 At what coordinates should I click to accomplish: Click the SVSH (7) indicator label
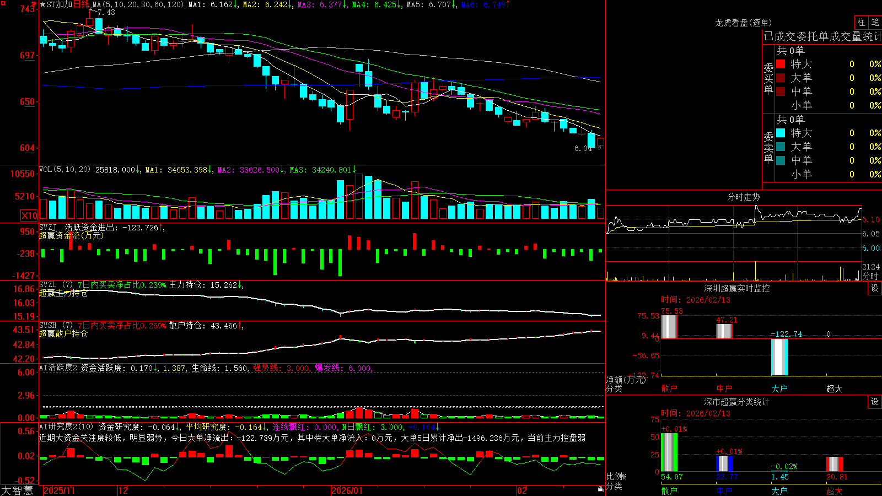click(56, 326)
